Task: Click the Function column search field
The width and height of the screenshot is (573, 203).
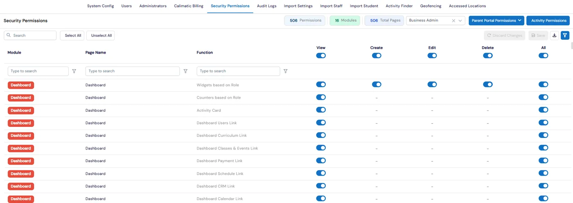Action: point(238,71)
